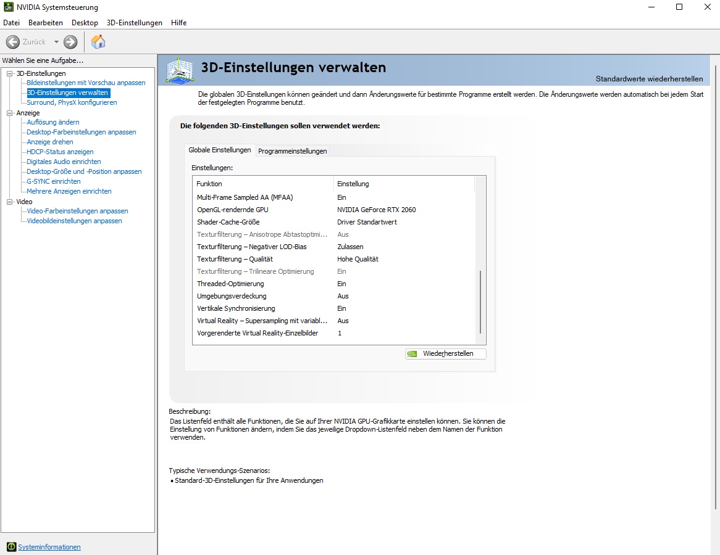
Task: Collapse the 3D-Einstellungen tree node
Action: click(x=10, y=73)
